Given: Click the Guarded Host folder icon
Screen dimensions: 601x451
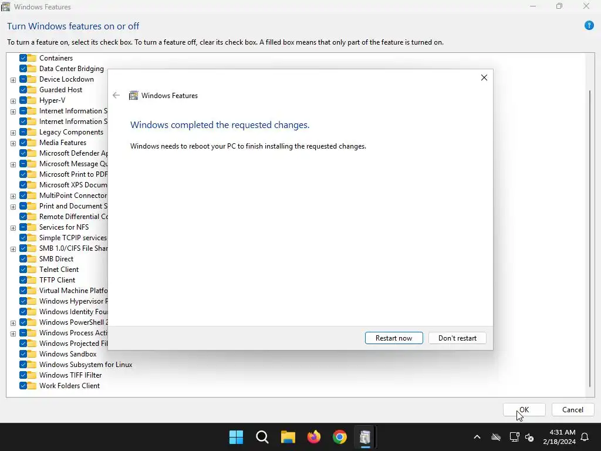Looking at the screenshot, I should click(32, 90).
